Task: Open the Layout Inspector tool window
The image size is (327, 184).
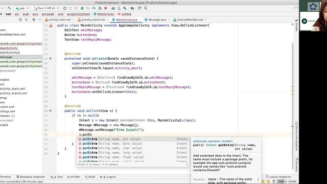Action: click(278, 177)
